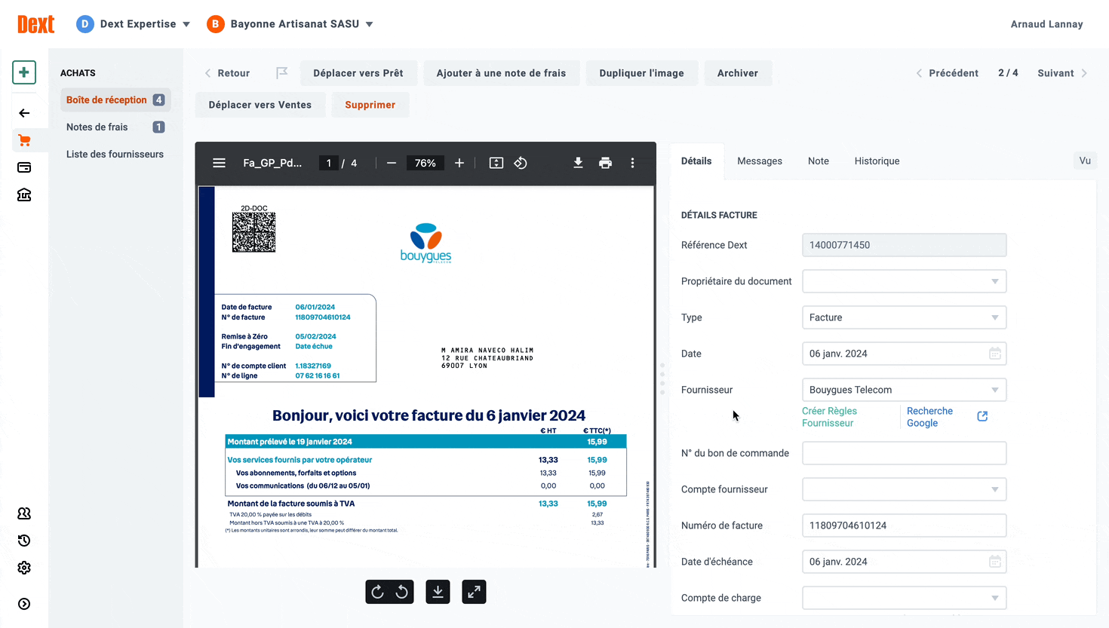The width and height of the screenshot is (1109, 628).
Task: Click the PDF zoom percentage field
Action: [x=425, y=163]
